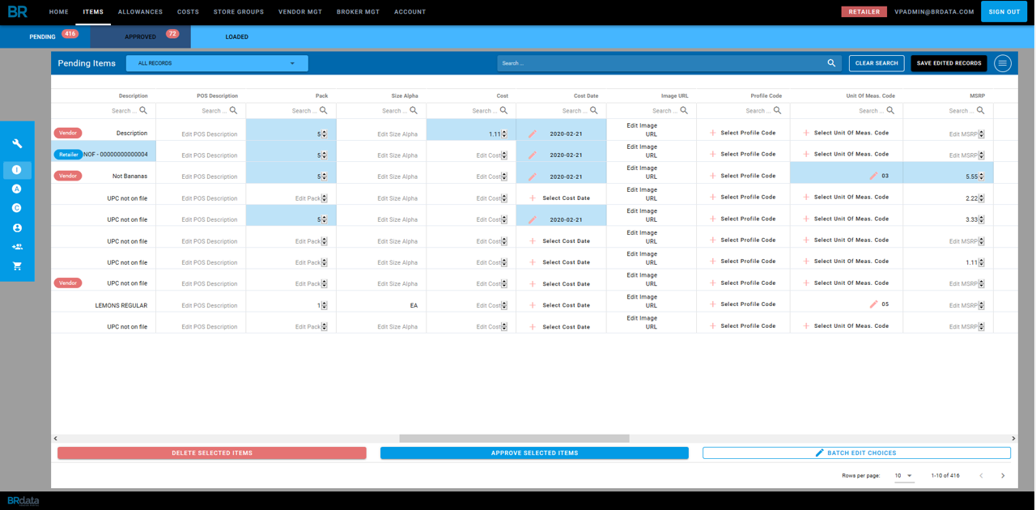Open the COSTS menu
Screen dimensions: 1036x510
tap(188, 12)
